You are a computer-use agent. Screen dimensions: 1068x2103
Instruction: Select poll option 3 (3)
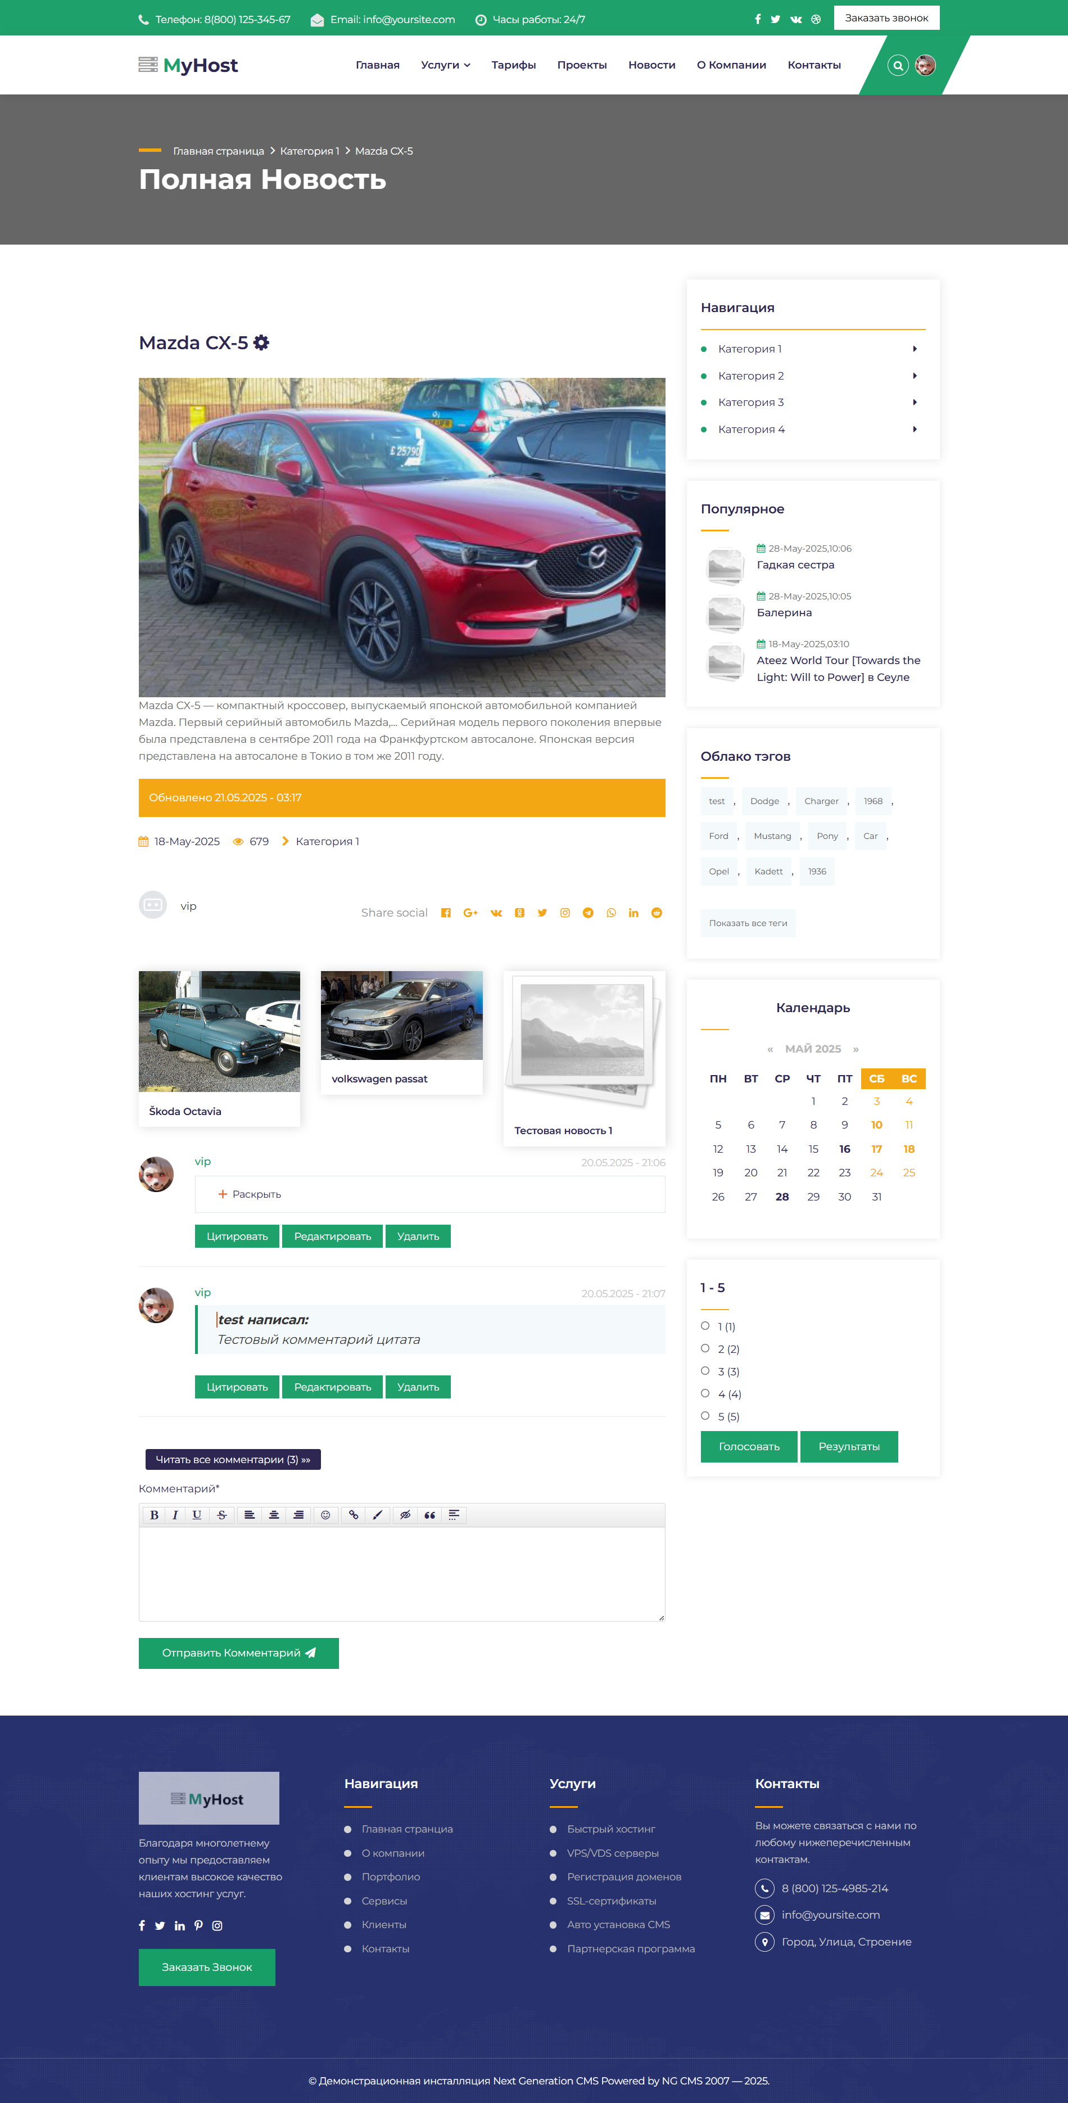(705, 1371)
